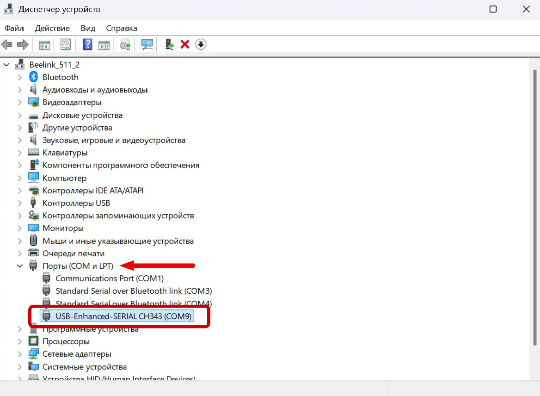Expand Аудиовходы и аудиовыходы category
This screenshot has width=540, height=396.
coord(20,90)
